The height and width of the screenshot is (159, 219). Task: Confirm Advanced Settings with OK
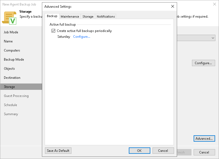point(139,151)
